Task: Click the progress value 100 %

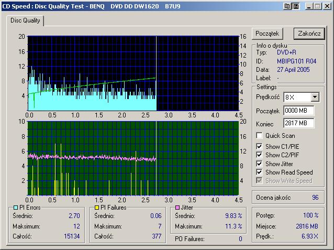Action: (x=311, y=215)
